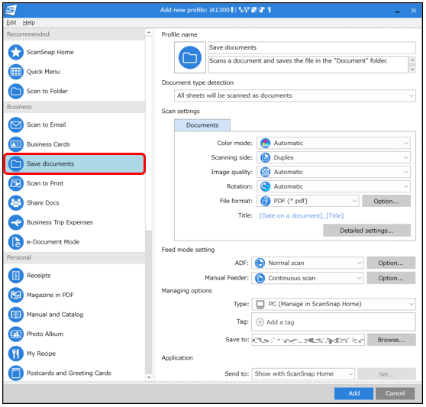This screenshot has width=426, height=407.
Task: Select the Share Docs people icon
Action: coord(16,203)
